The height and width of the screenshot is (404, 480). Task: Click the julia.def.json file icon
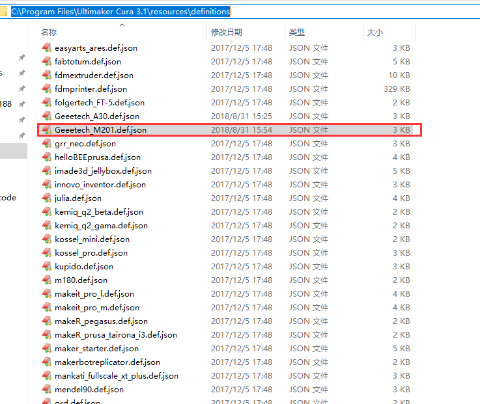[x=46, y=198]
